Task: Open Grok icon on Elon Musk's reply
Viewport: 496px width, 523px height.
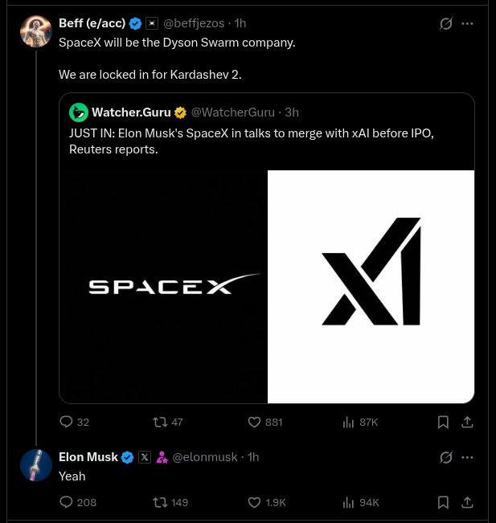Action: click(446, 457)
